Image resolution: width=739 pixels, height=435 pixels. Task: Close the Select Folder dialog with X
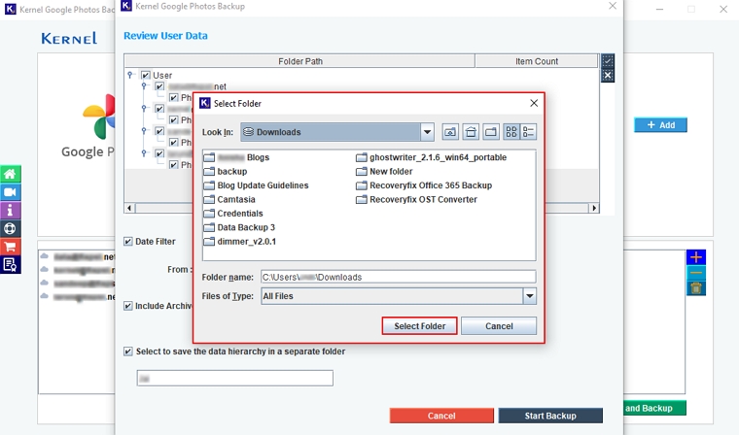point(534,103)
